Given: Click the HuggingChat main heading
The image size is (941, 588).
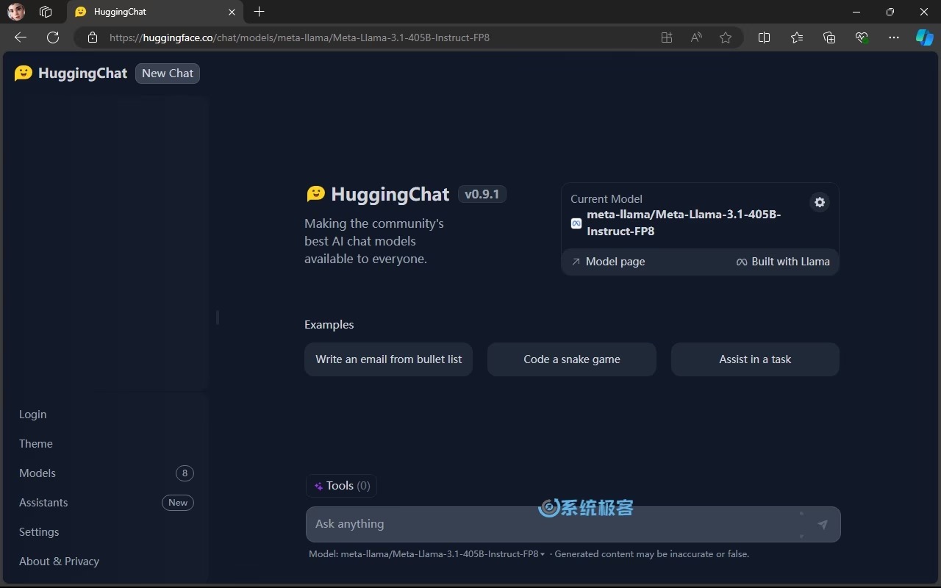Looking at the screenshot, I should coord(390,194).
